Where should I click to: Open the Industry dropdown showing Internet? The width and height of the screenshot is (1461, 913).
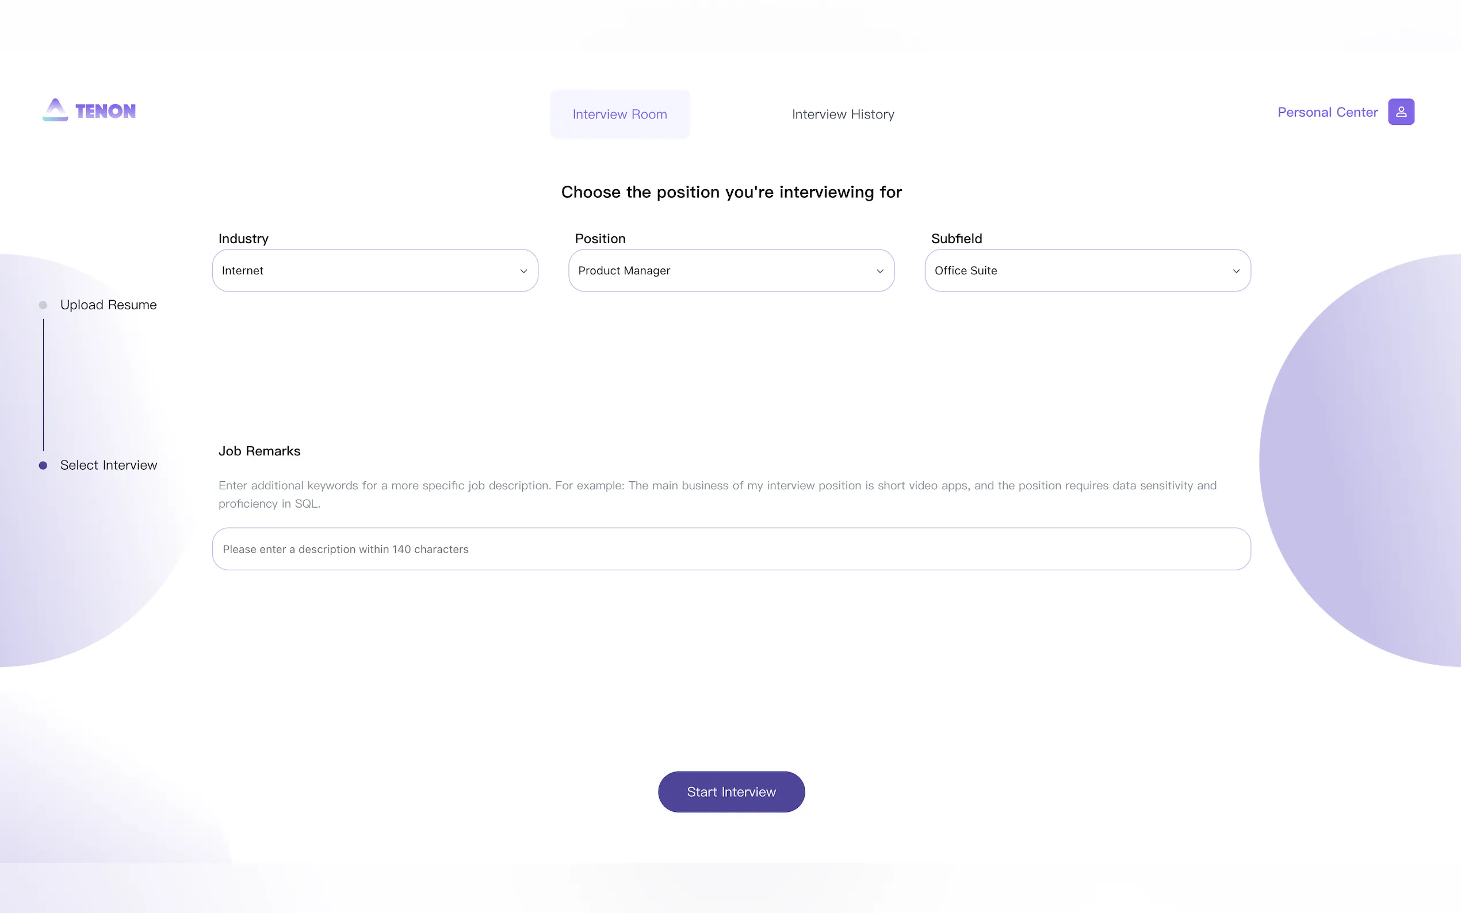[375, 271]
